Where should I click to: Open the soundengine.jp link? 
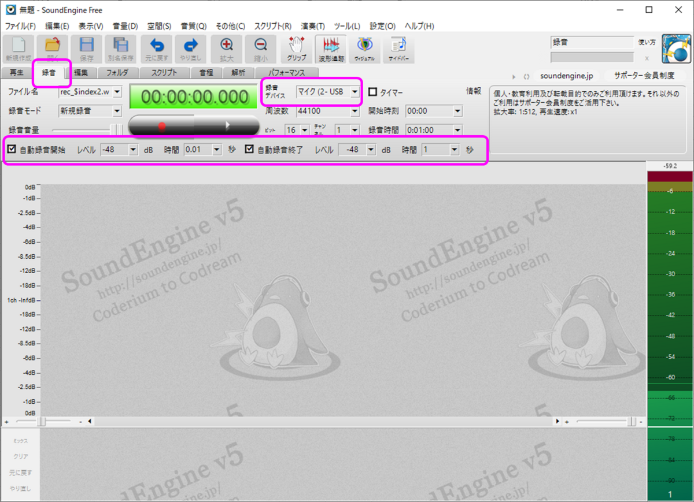[x=566, y=76]
